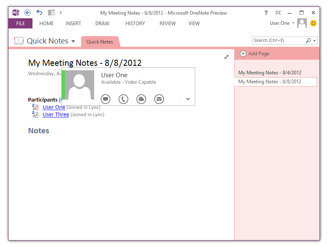This screenshot has width=328, height=247.
Task: Click the OneNote application icon in title bar
Action: tap(16, 13)
